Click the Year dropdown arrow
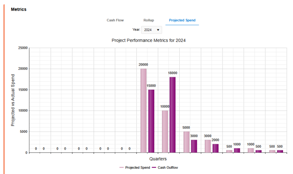293x174 pixels. pyautogui.click(x=158, y=30)
